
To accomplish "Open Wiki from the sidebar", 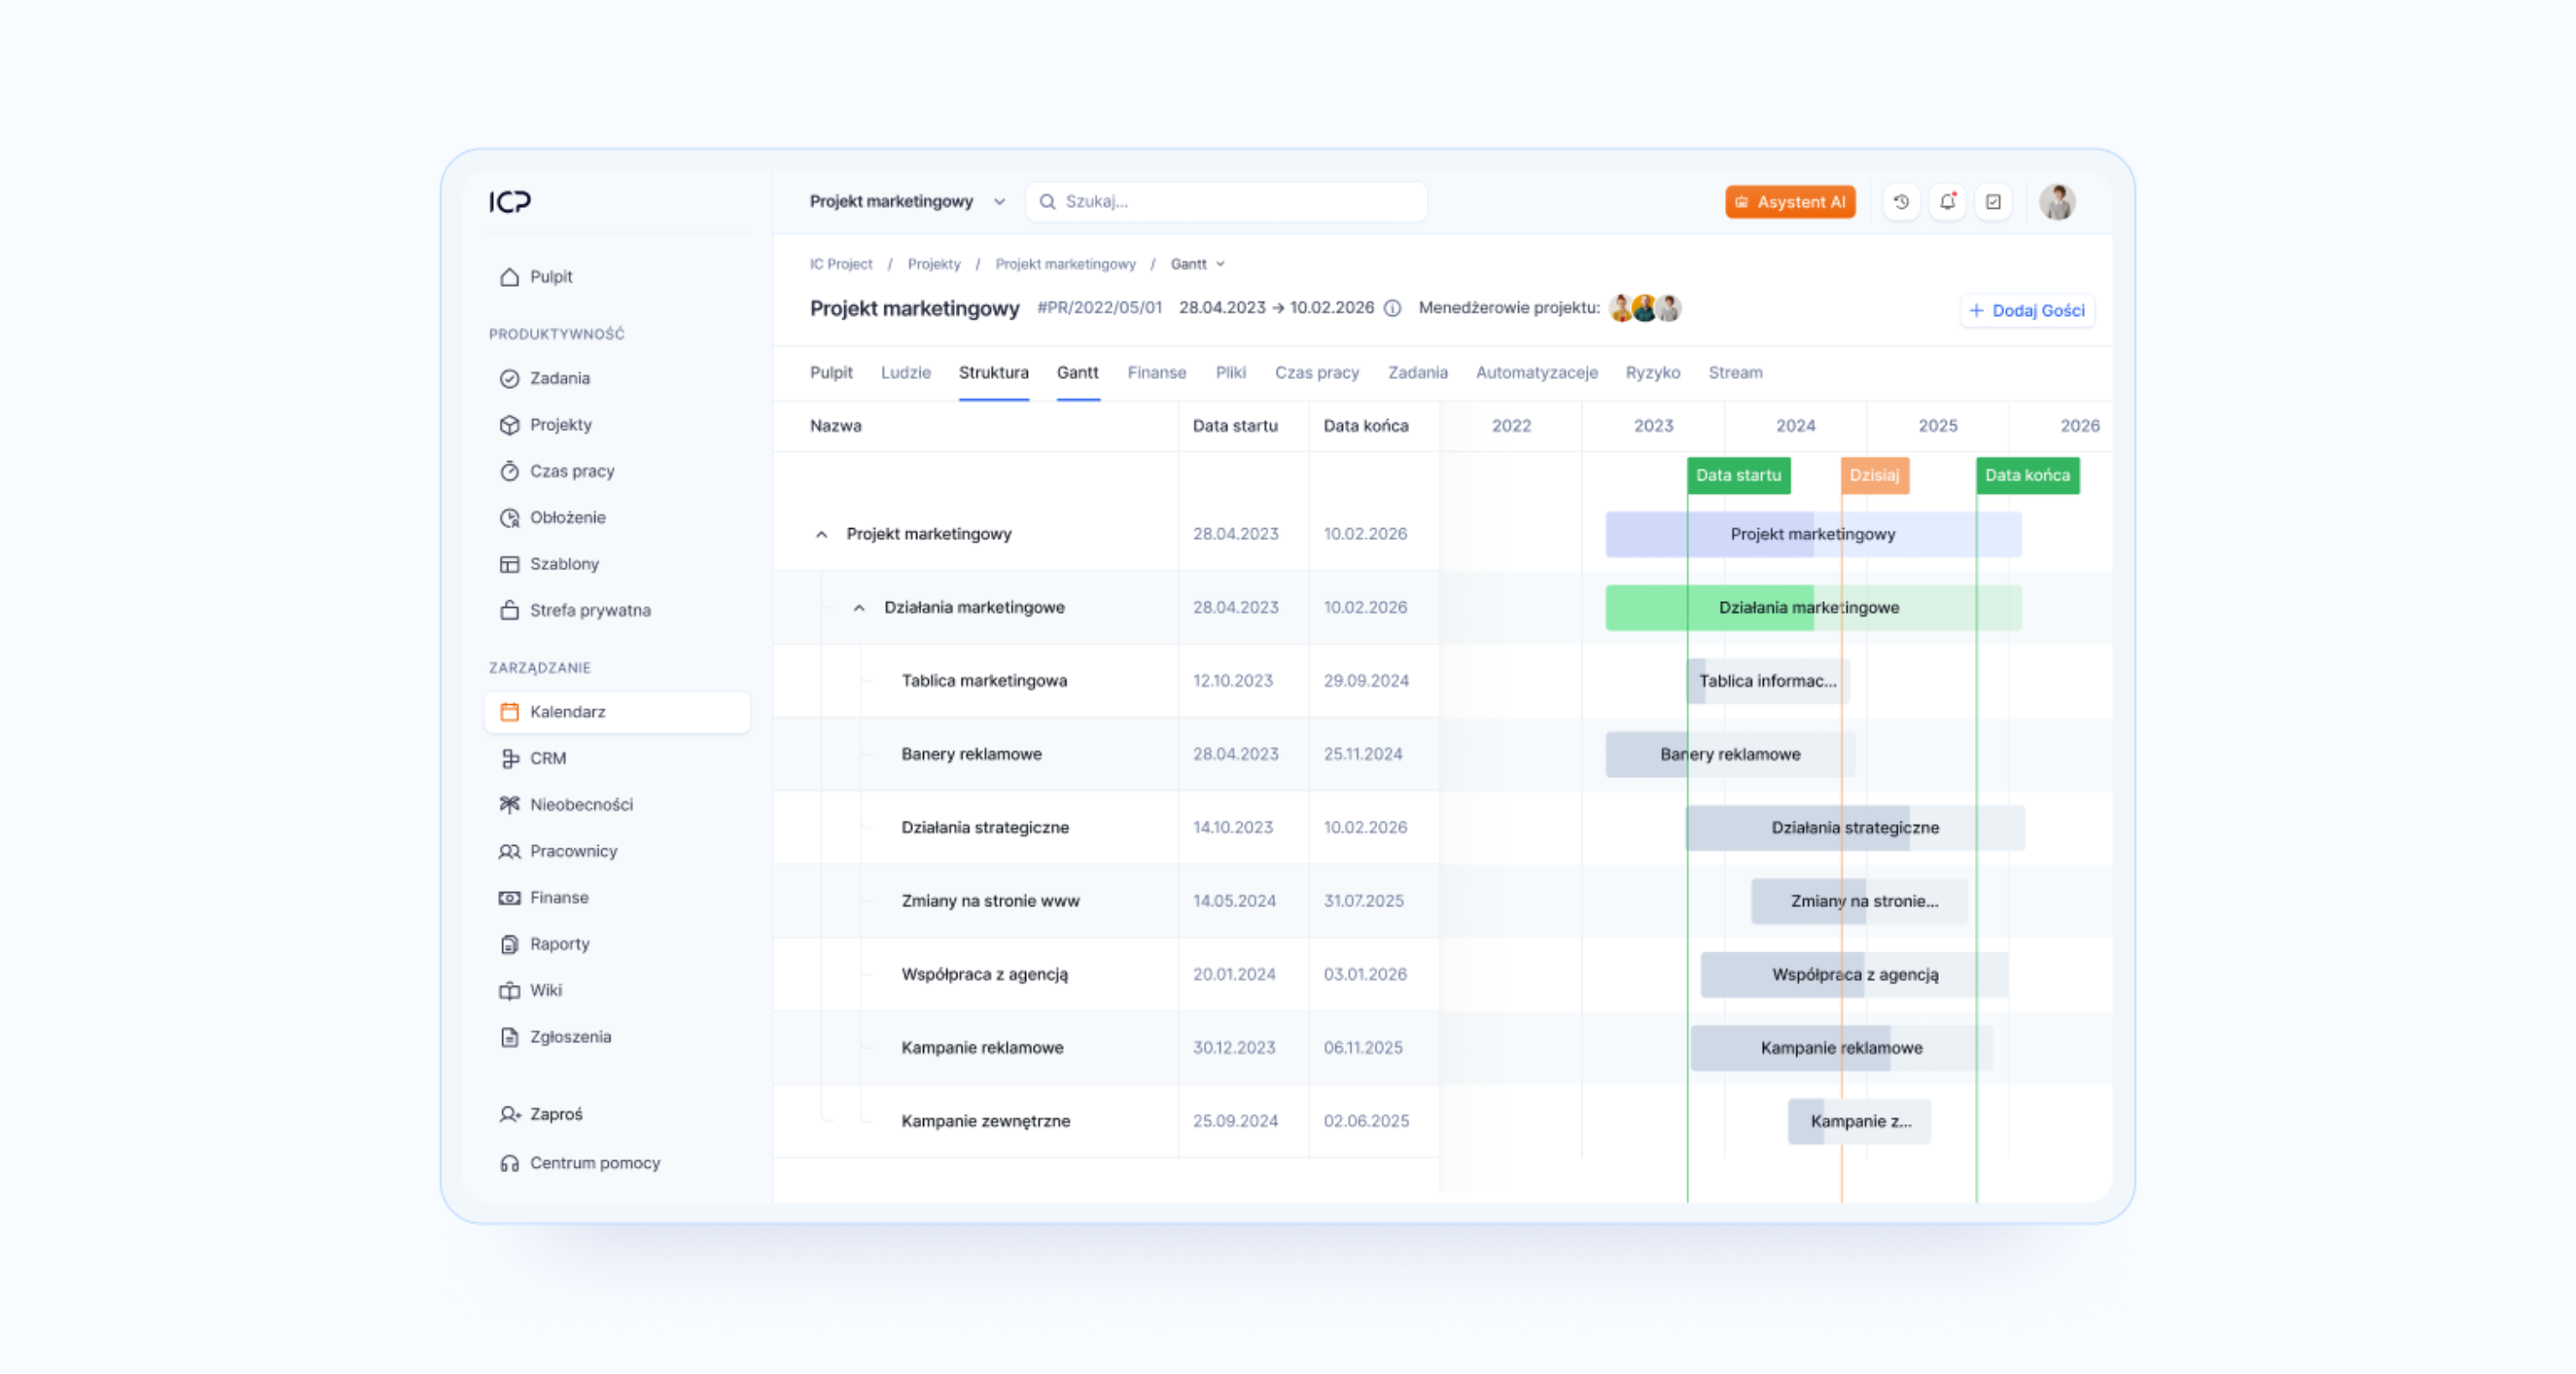I will point(545,990).
